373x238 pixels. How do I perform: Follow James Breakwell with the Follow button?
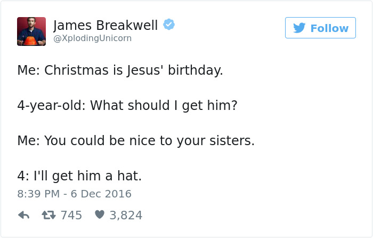tap(320, 28)
